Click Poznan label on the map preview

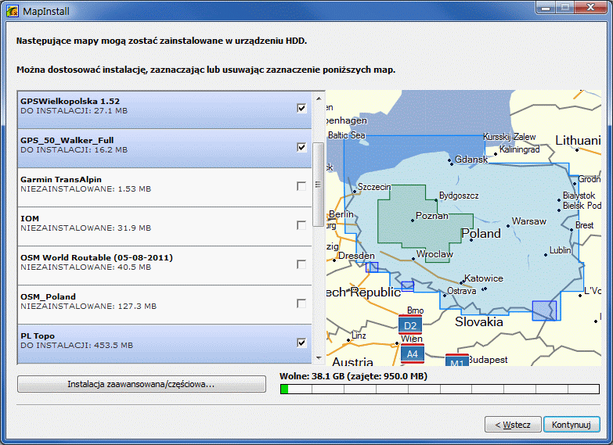click(432, 216)
